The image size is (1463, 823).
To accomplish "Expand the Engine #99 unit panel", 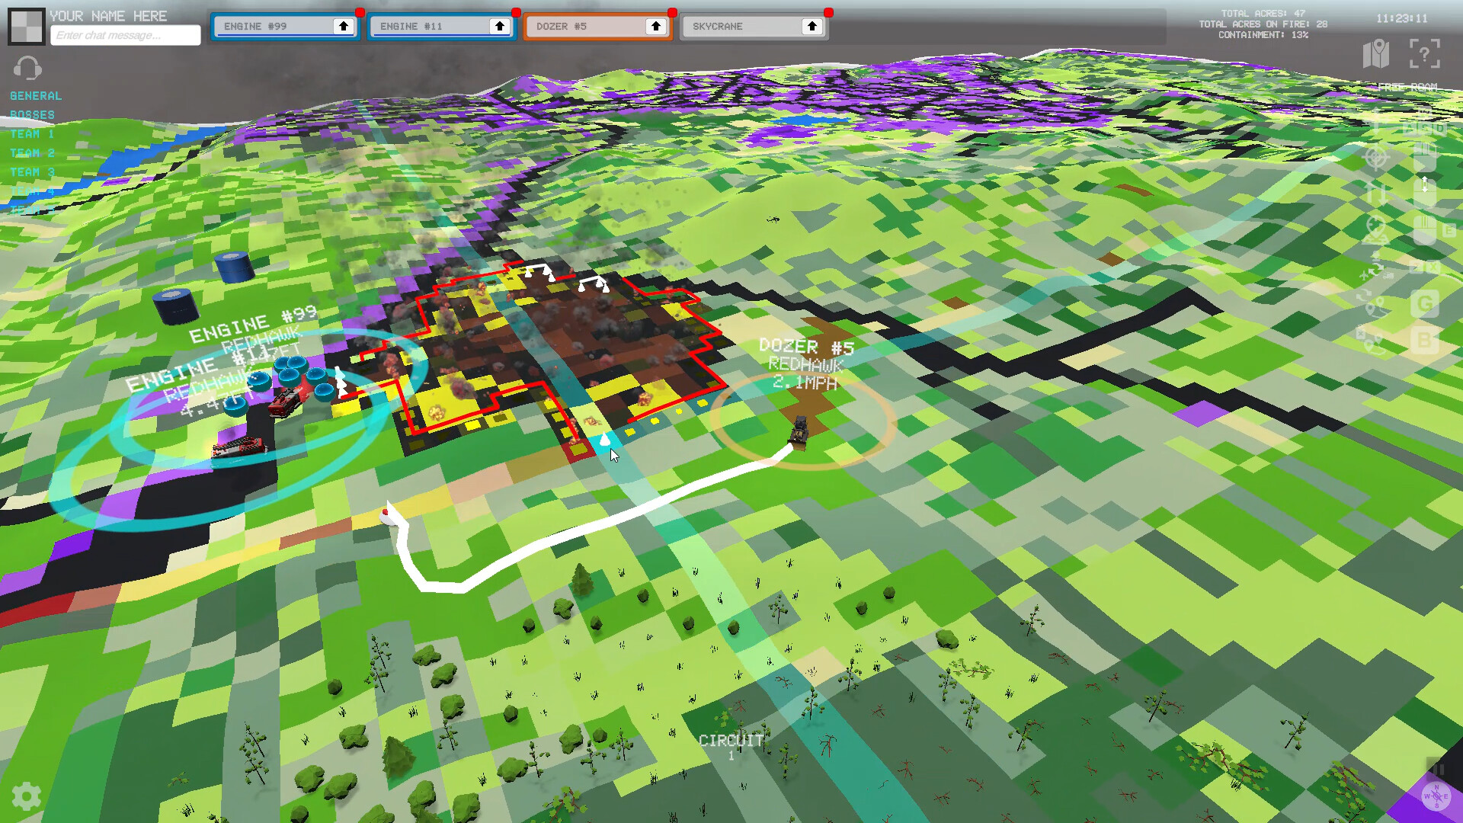I will click(344, 26).
